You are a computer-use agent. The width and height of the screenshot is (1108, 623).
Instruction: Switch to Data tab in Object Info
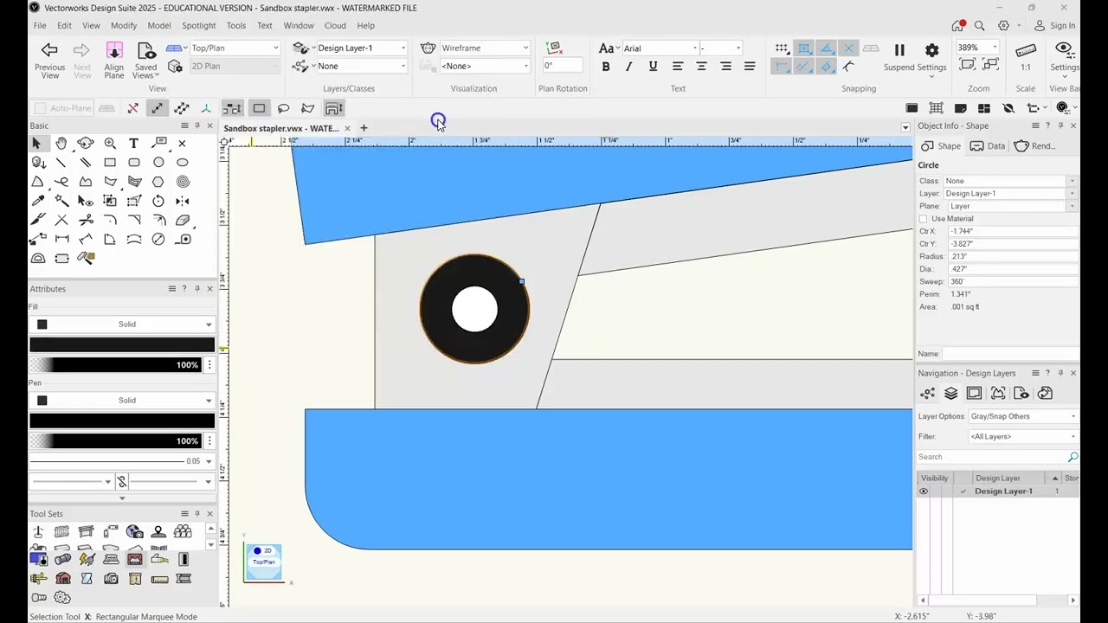coord(988,146)
